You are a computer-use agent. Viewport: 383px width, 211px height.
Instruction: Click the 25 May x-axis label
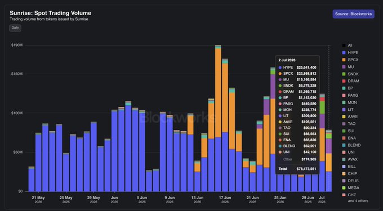coord(66,199)
